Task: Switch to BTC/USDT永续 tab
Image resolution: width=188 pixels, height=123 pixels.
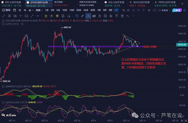Action: (x=12, y=4)
